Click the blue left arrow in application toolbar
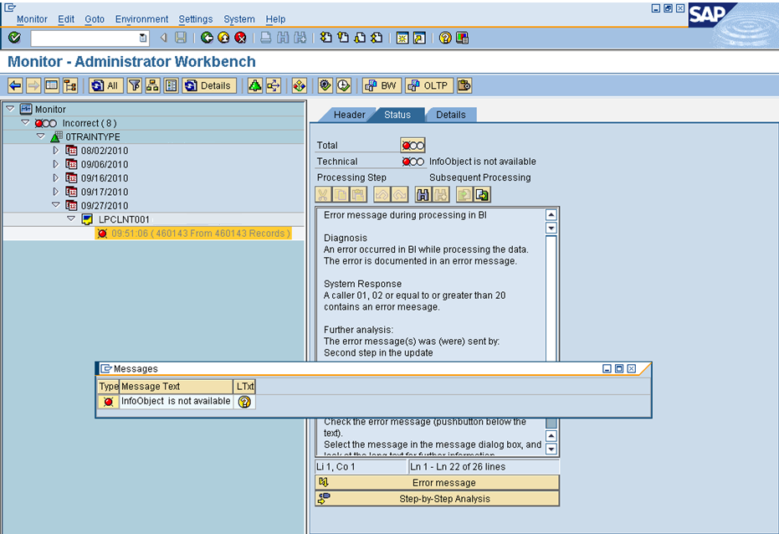The image size is (779, 534). (15, 86)
